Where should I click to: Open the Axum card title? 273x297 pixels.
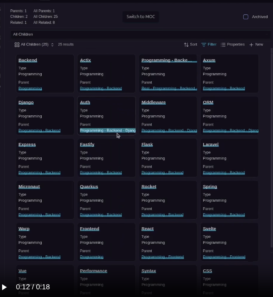[x=209, y=60]
